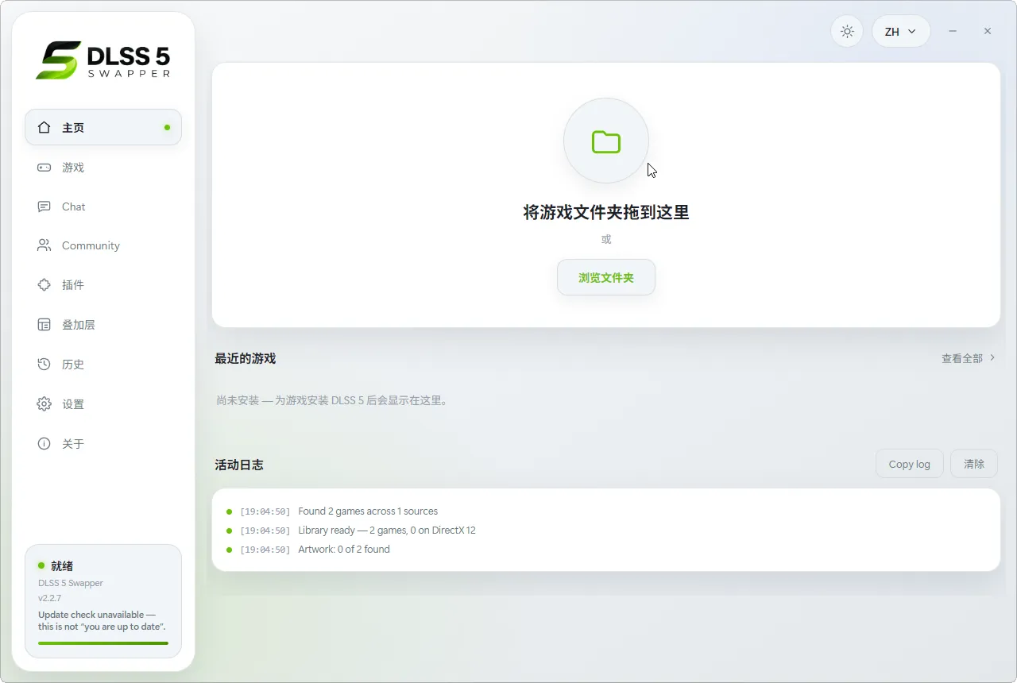This screenshot has width=1017, height=683.
Task: Click the 将游戏文件夹拖到这里 heading
Action: pyautogui.click(x=606, y=212)
